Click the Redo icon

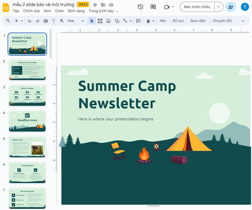(37, 21)
